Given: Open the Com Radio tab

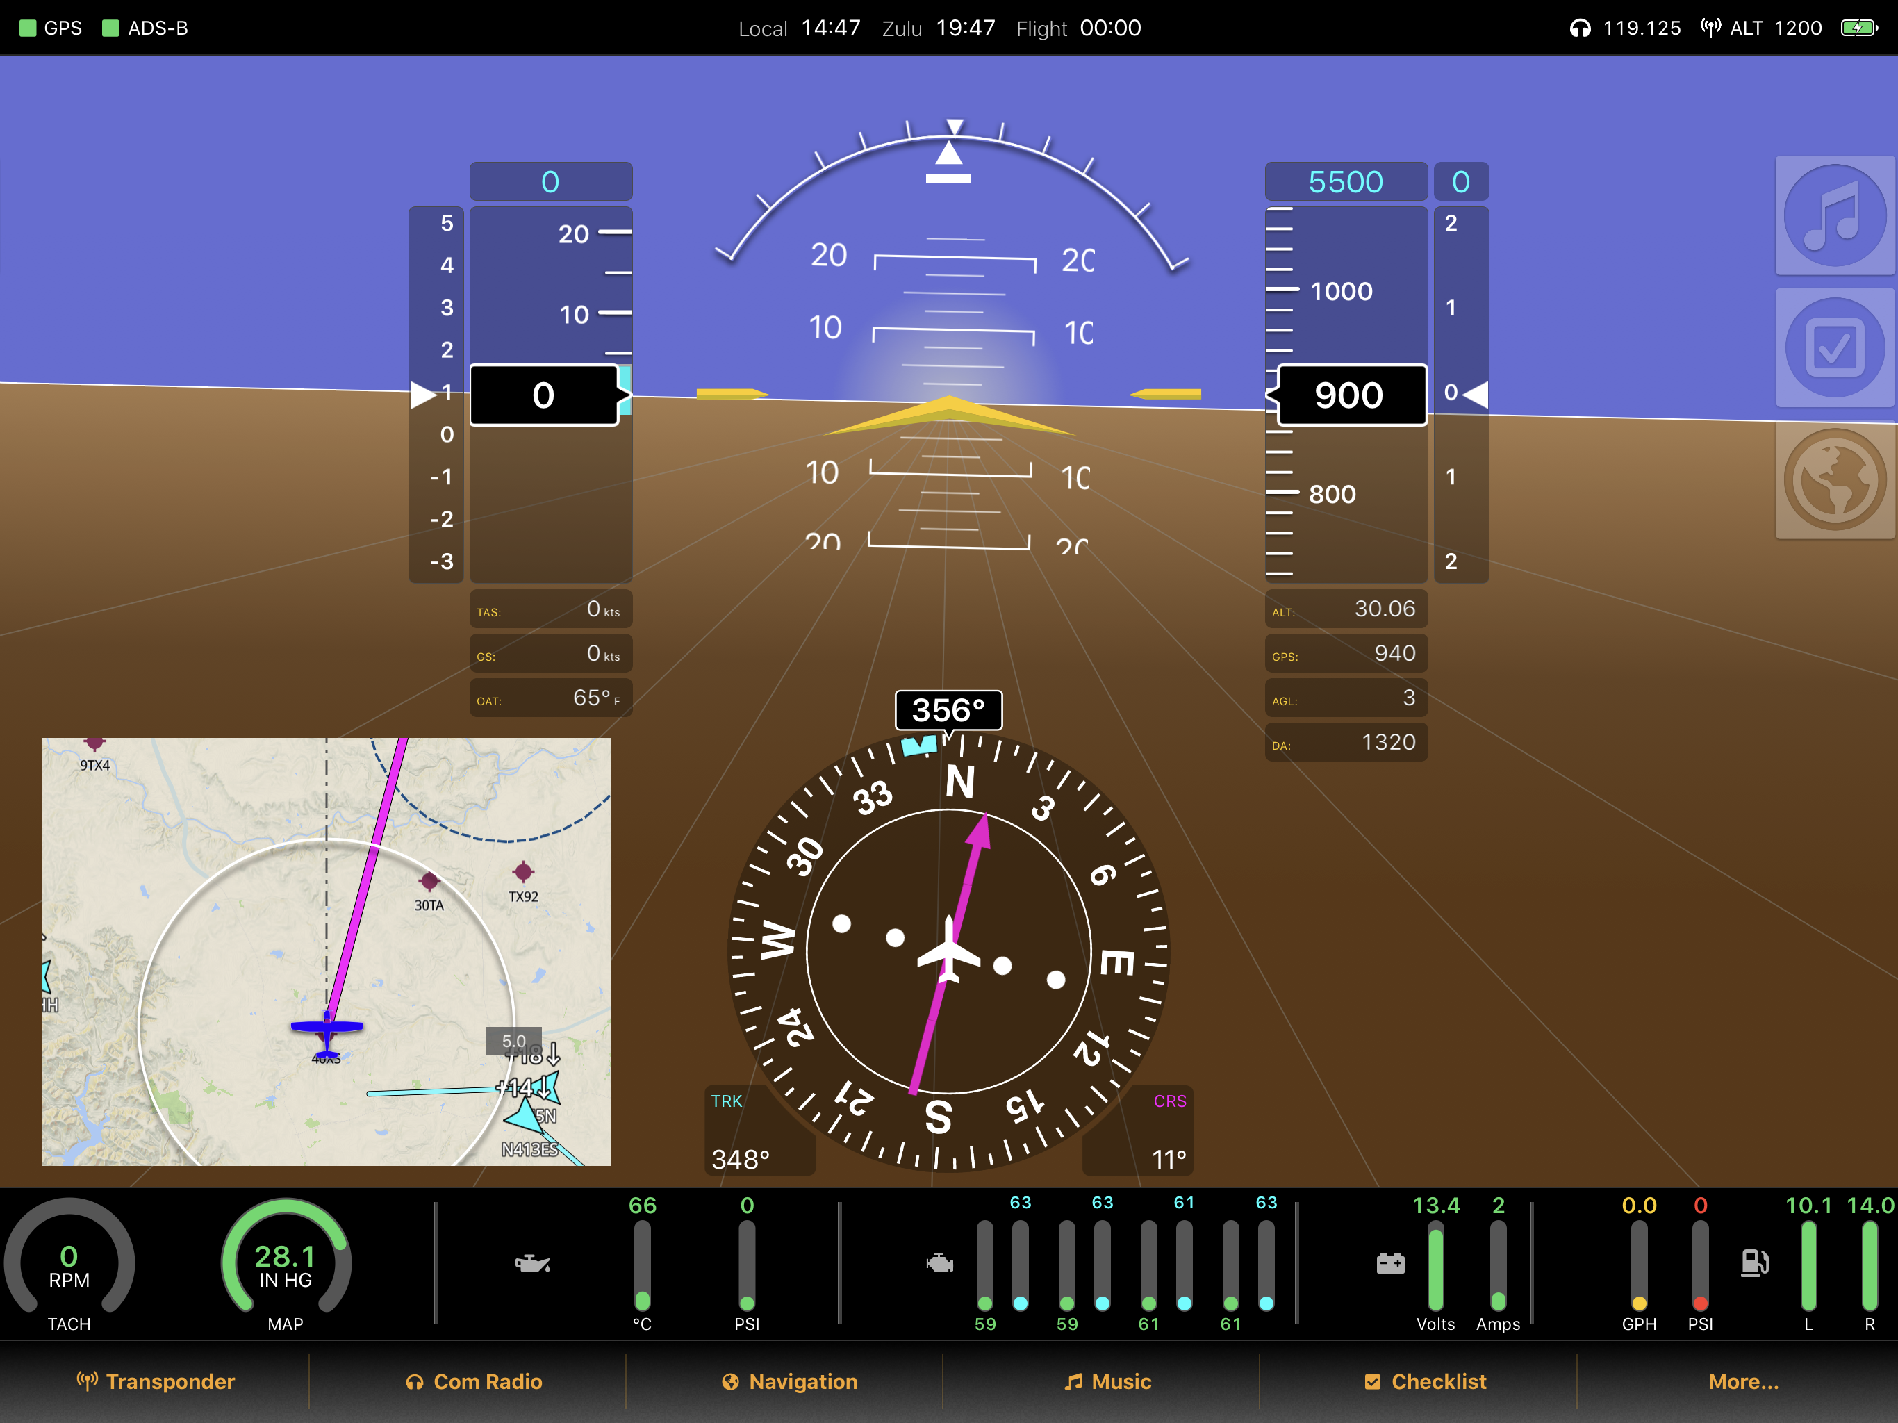Looking at the screenshot, I should tap(474, 1381).
